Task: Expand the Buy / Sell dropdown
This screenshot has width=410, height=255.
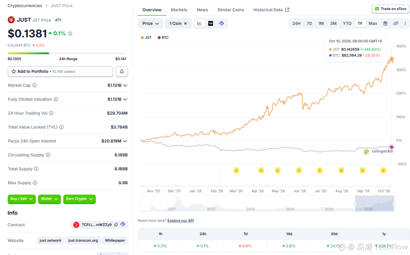Action: (x=22, y=199)
